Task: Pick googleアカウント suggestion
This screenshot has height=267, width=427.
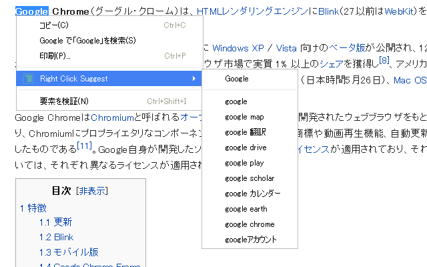Action: click(250, 240)
